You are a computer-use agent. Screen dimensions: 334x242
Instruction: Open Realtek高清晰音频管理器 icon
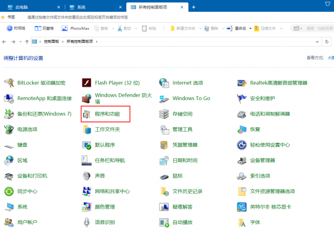[242, 83]
